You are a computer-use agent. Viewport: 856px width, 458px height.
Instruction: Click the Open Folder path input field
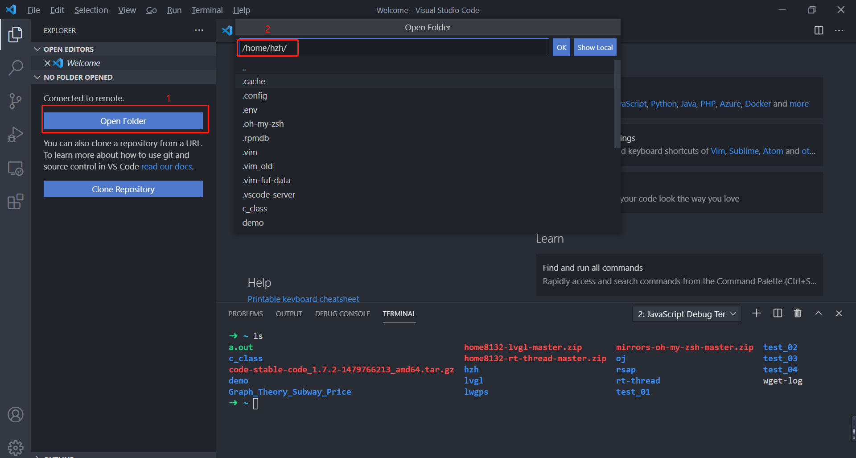(x=394, y=47)
